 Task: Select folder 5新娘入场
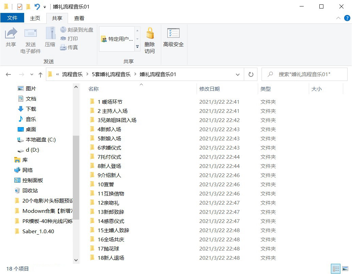[x=105, y=138]
